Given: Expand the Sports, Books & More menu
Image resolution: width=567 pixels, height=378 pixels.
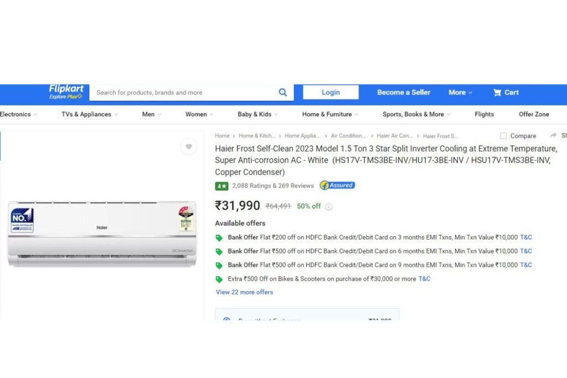Looking at the screenshot, I should 416,114.
